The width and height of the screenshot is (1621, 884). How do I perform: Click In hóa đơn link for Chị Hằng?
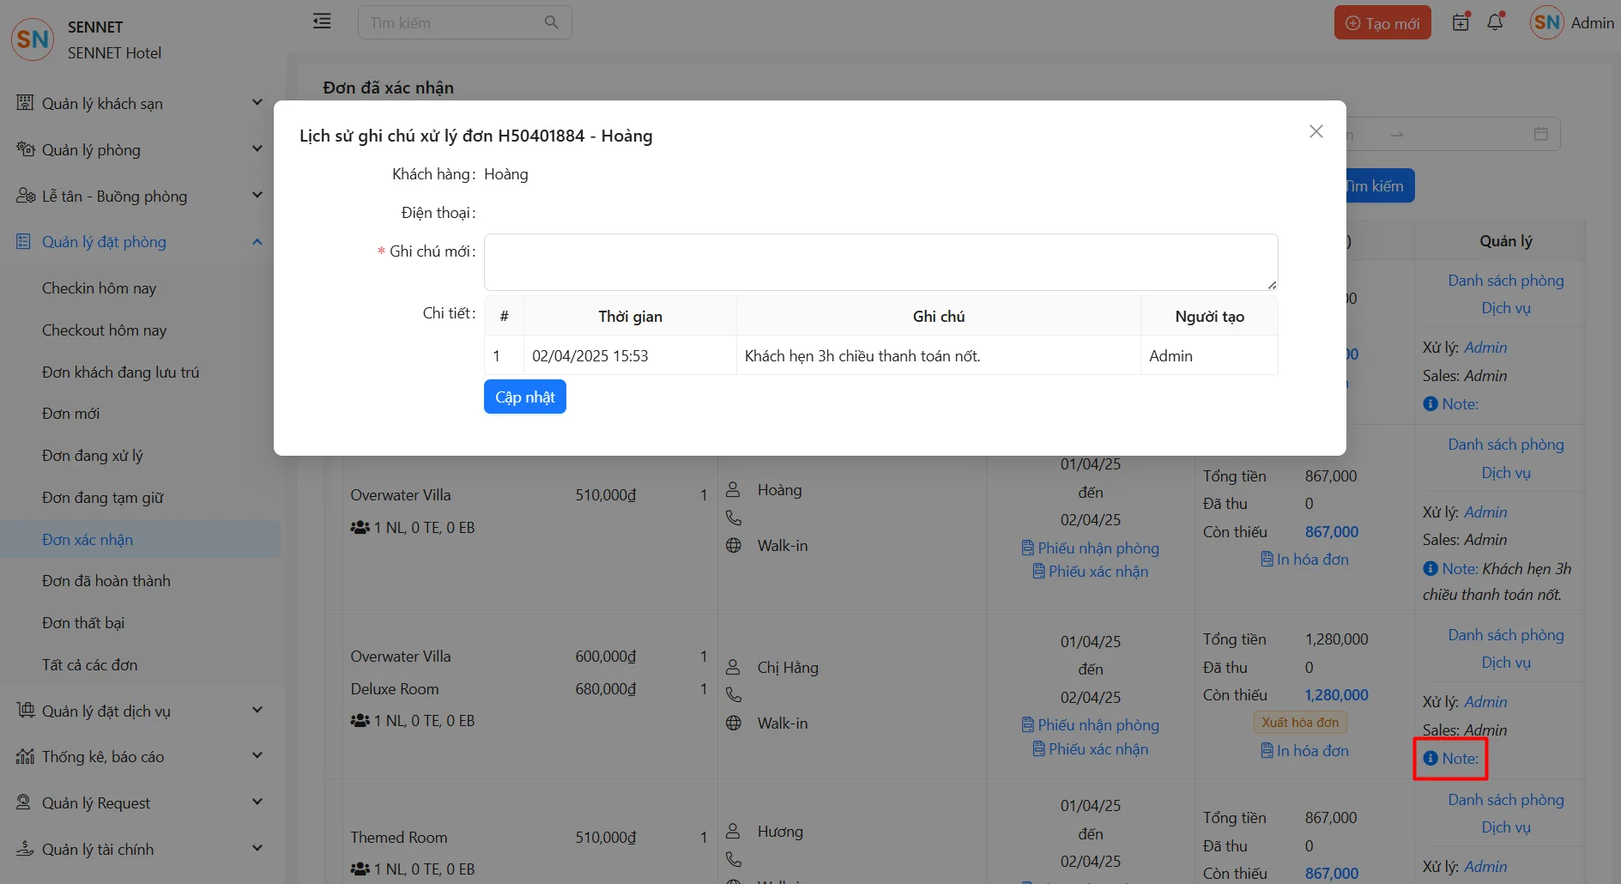(x=1304, y=751)
